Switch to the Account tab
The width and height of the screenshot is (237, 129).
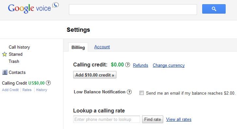coord(102,47)
